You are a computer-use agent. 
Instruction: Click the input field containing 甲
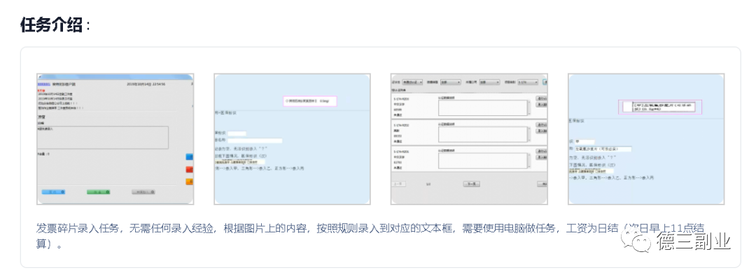coord(584,142)
